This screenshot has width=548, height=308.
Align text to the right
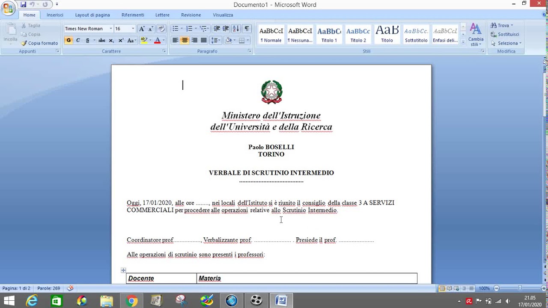click(194, 40)
